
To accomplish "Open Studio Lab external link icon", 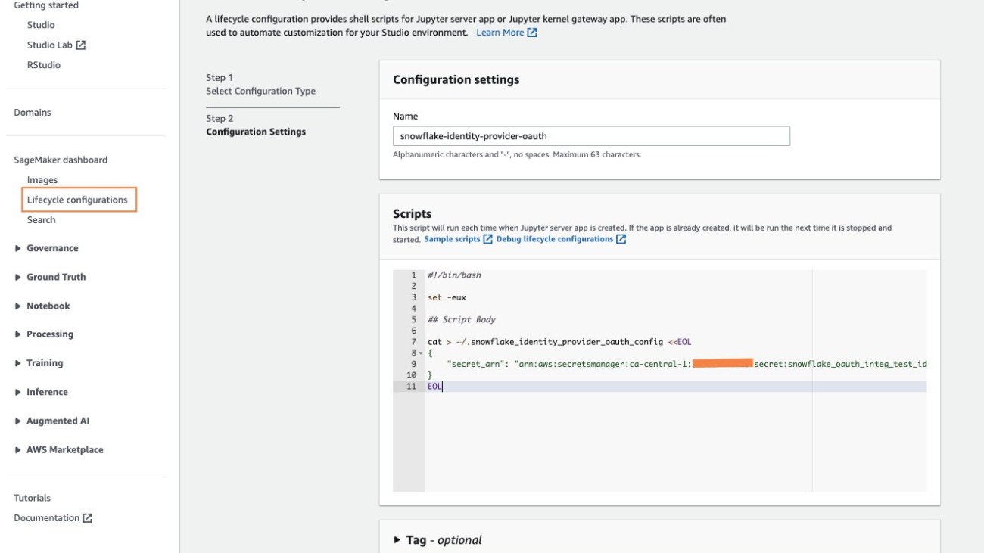I will pyautogui.click(x=81, y=45).
